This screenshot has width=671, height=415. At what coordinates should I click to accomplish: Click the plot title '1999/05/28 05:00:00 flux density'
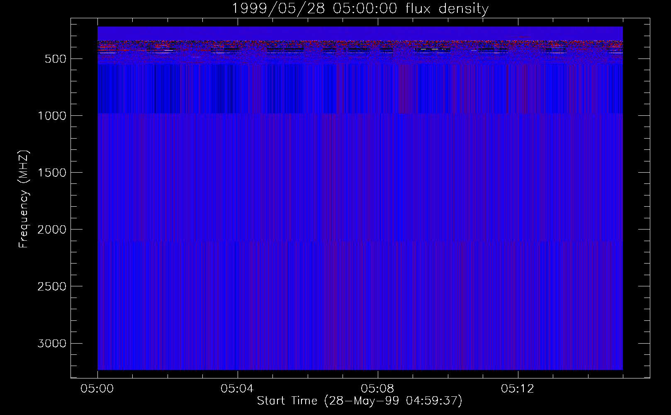coord(360,9)
